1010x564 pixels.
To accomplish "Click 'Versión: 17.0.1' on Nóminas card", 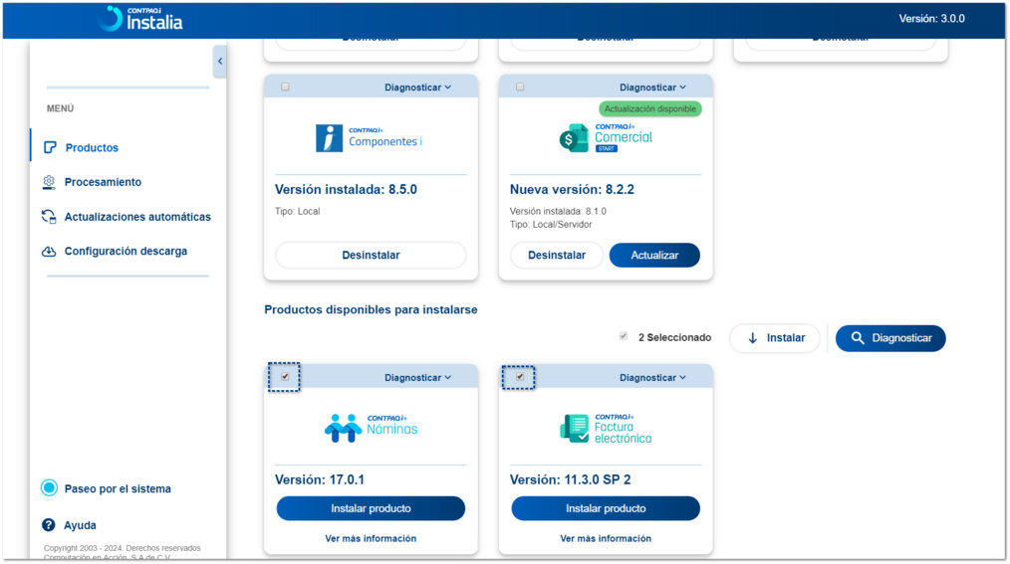I will pyautogui.click(x=320, y=479).
